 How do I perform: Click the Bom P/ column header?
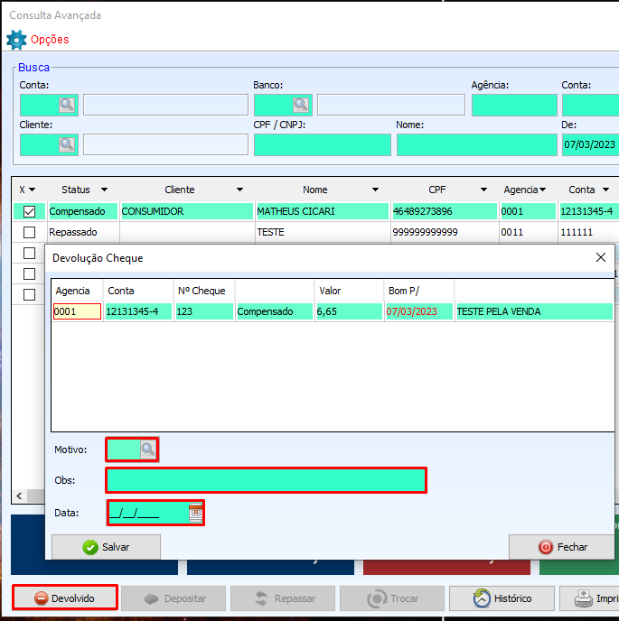pyautogui.click(x=419, y=291)
